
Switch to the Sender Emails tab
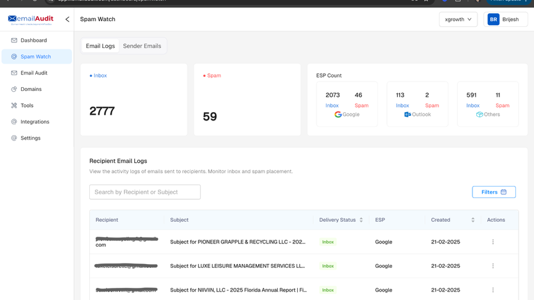[142, 46]
